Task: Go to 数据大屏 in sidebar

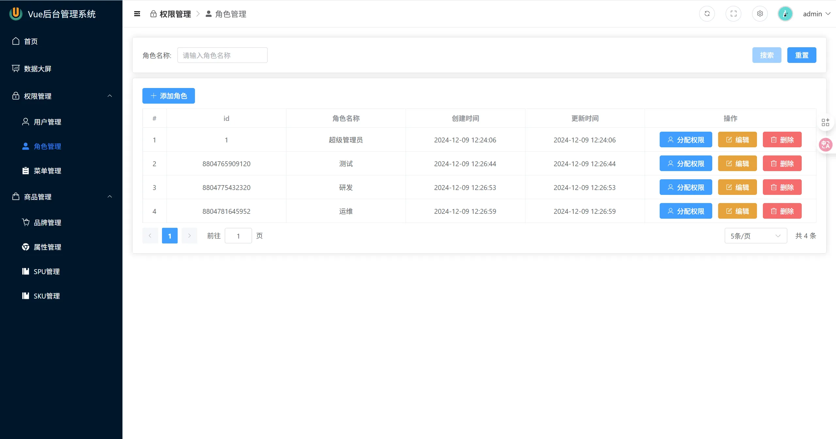Action: pyautogui.click(x=38, y=69)
